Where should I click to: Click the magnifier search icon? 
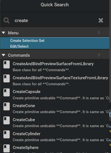pos(6,21)
